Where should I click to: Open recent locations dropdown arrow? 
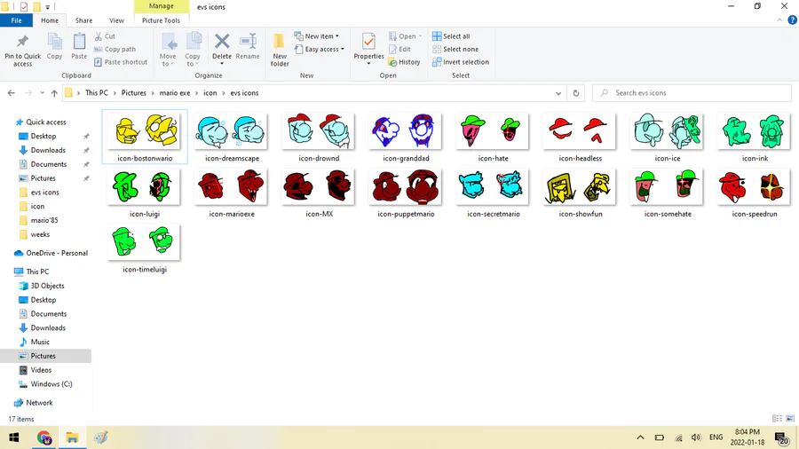click(42, 93)
